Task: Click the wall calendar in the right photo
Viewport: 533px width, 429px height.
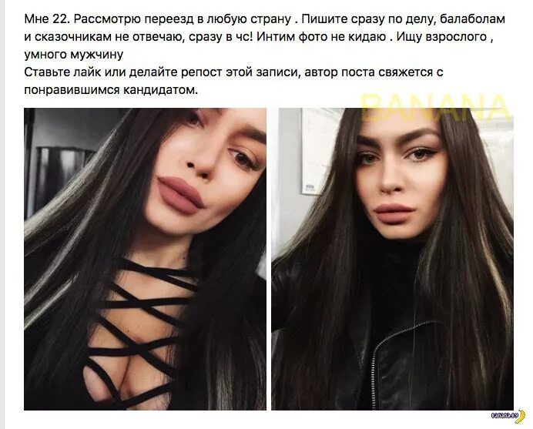Action: coord(318,151)
